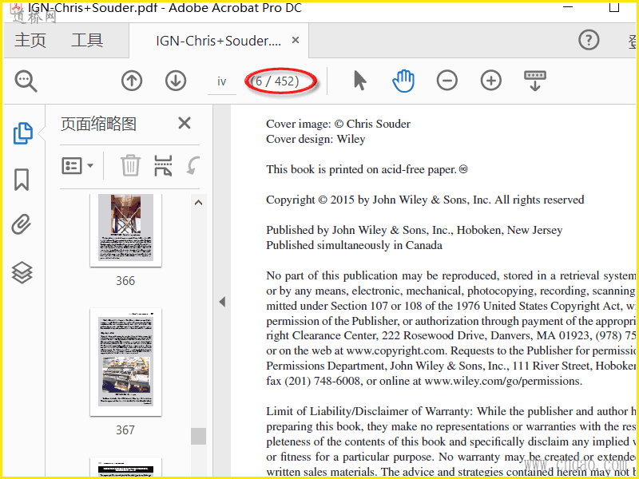Click the 'Published simultaneously in Canada' line

click(x=354, y=245)
